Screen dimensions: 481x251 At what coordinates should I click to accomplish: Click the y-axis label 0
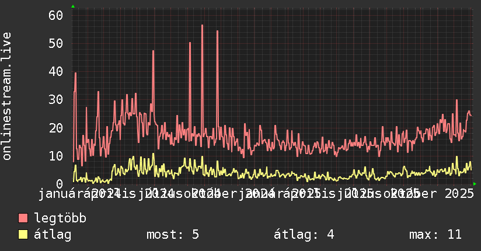[x=60, y=184]
